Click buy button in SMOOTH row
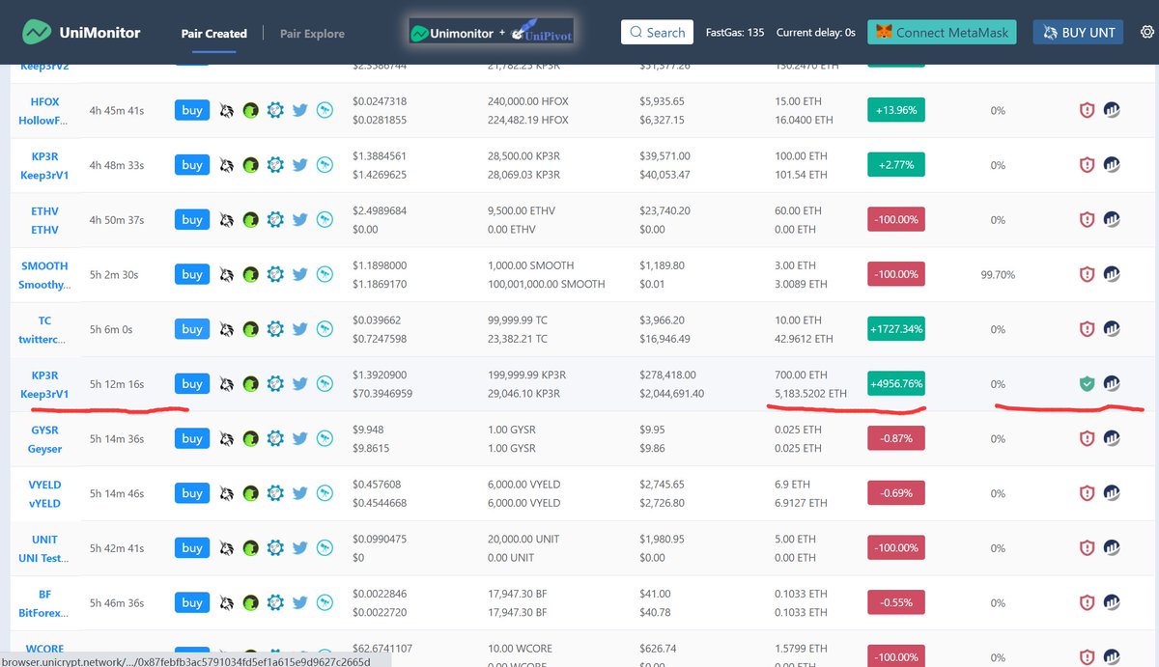This screenshot has height=667, width=1159. click(192, 274)
